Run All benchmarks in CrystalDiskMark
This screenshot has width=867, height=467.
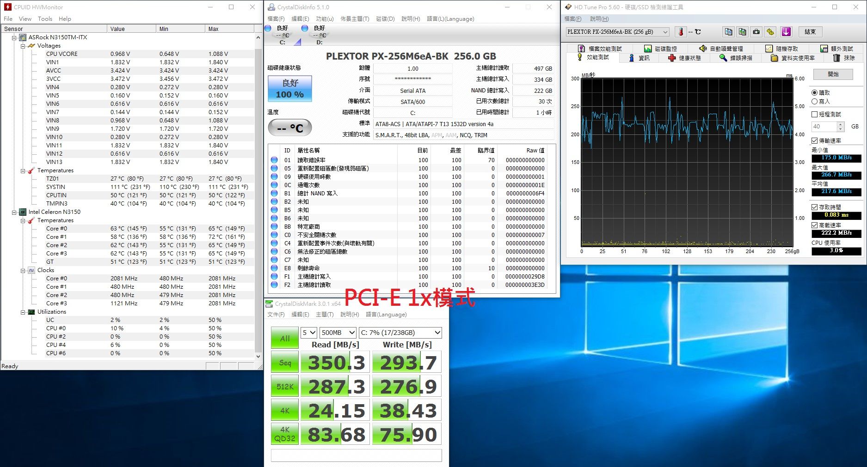click(285, 338)
